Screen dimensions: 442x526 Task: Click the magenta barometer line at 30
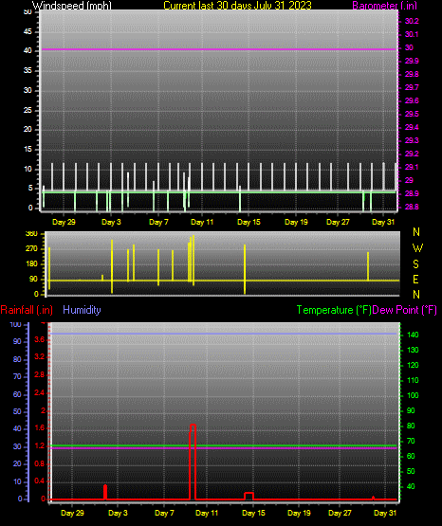(219, 50)
